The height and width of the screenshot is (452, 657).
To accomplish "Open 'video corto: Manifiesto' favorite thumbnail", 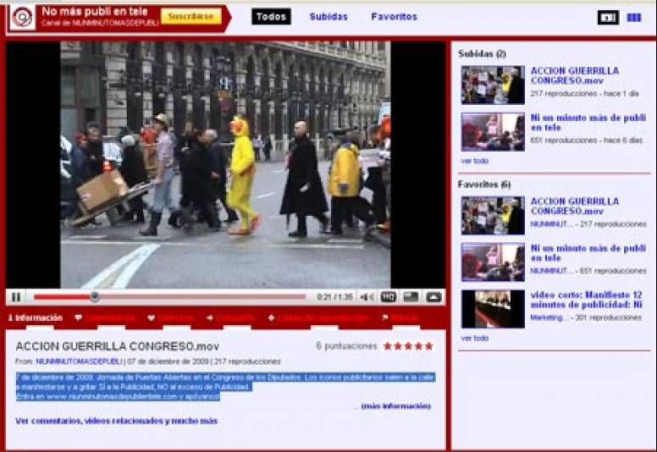I will pyautogui.click(x=492, y=309).
